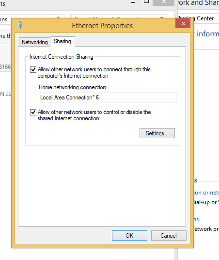This screenshot has height=260, width=219.
Task: Uncheck allow users to connect through this computer
Action: pyautogui.click(x=33, y=69)
